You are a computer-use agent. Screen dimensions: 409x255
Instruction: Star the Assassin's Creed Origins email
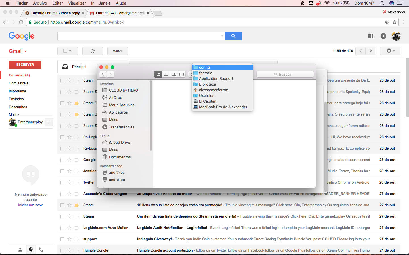[x=69, y=194]
